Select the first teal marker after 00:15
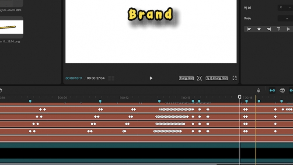This screenshot has width=293, height=165. tap(193, 101)
